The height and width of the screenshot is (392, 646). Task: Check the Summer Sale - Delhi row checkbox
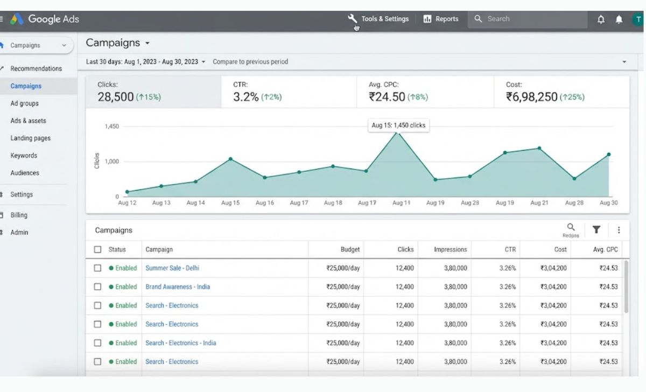(97, 268)
